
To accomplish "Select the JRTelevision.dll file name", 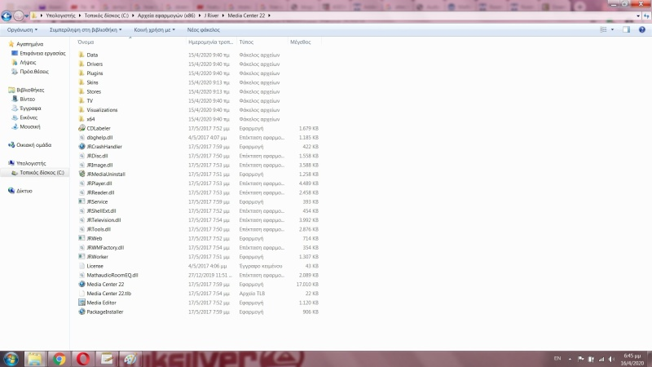I will pos(104,220).
